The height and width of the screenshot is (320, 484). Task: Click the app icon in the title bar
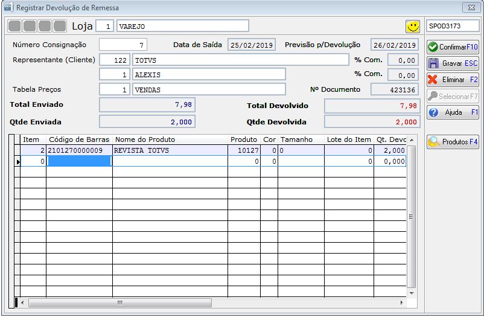coord(8,7)
